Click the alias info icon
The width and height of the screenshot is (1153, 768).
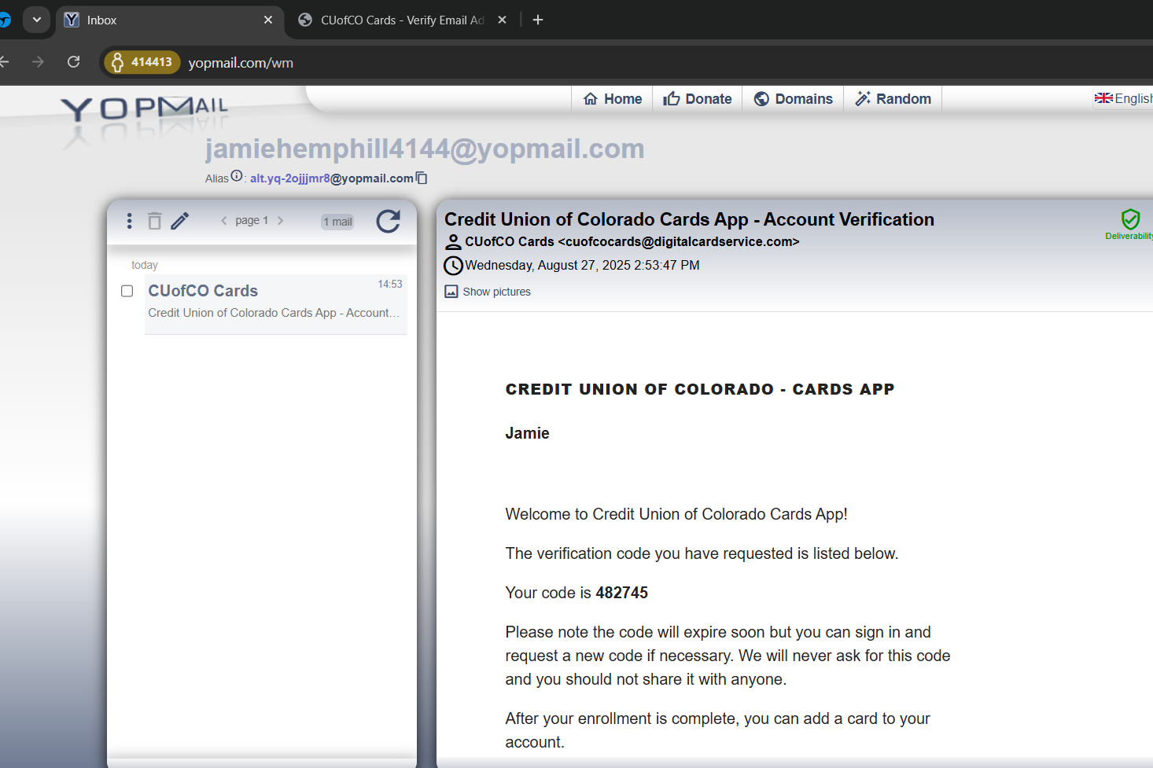(x=237, y=177)
